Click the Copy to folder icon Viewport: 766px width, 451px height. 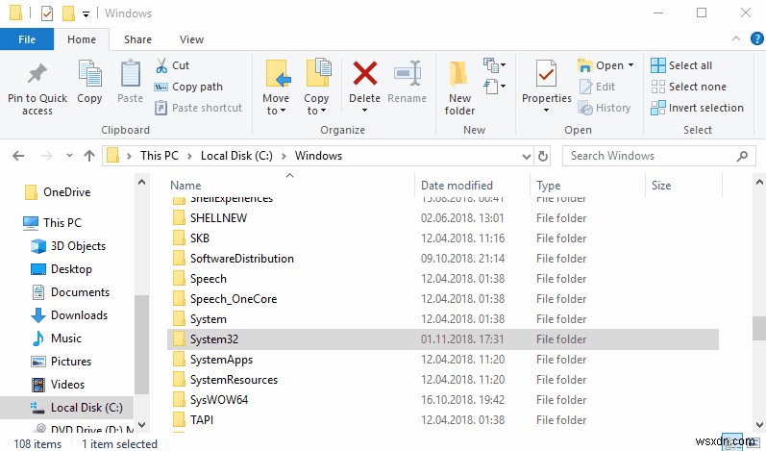pos(318,73)
